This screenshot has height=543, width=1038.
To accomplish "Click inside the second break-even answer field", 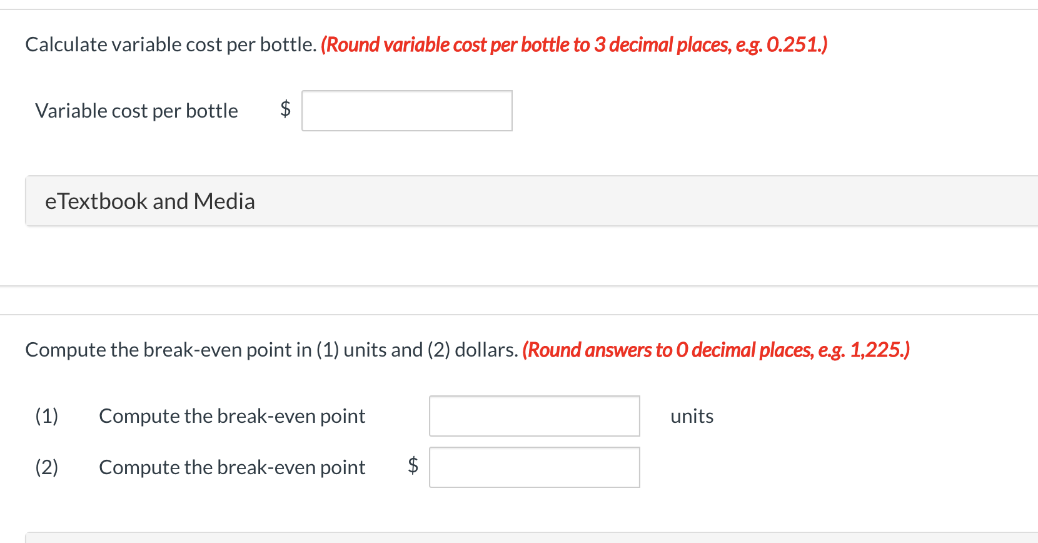I will [534, 467].
